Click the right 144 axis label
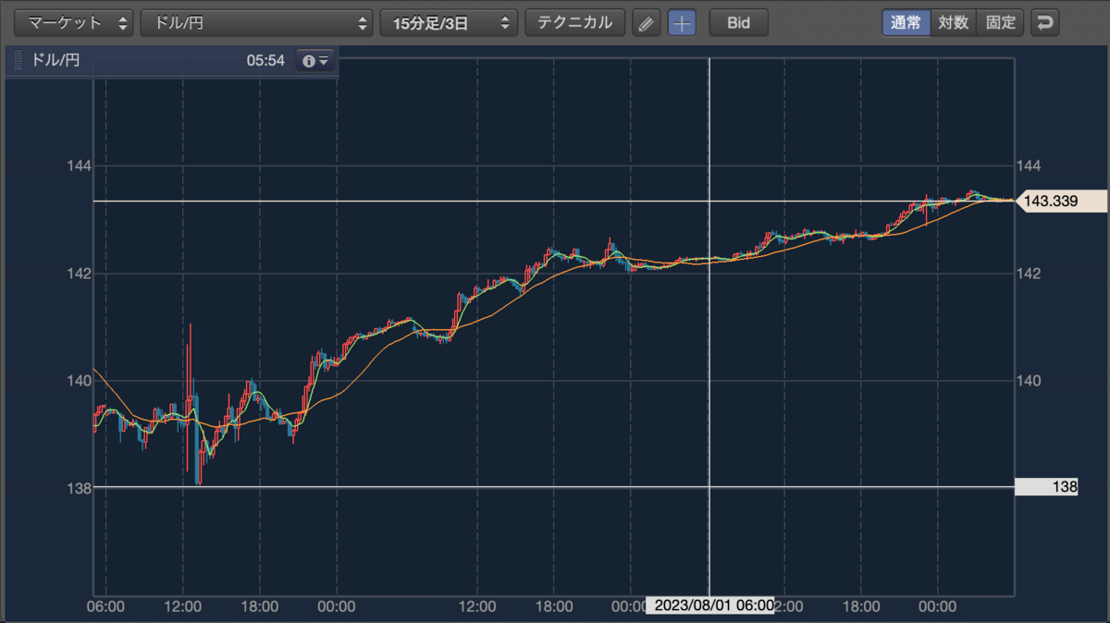The image size is (1110, 623). pos(1029,165)
